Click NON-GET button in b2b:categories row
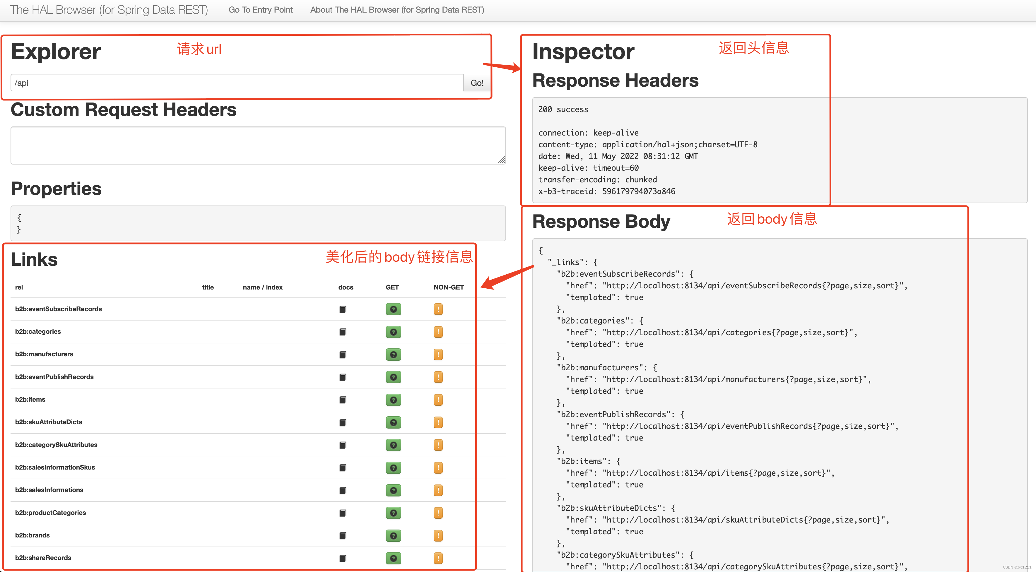1036x572 pixels. click(x=438, y=332)
